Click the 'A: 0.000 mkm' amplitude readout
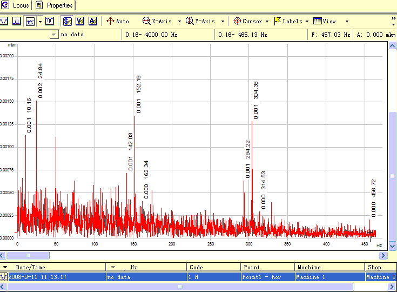 point(375,35)
